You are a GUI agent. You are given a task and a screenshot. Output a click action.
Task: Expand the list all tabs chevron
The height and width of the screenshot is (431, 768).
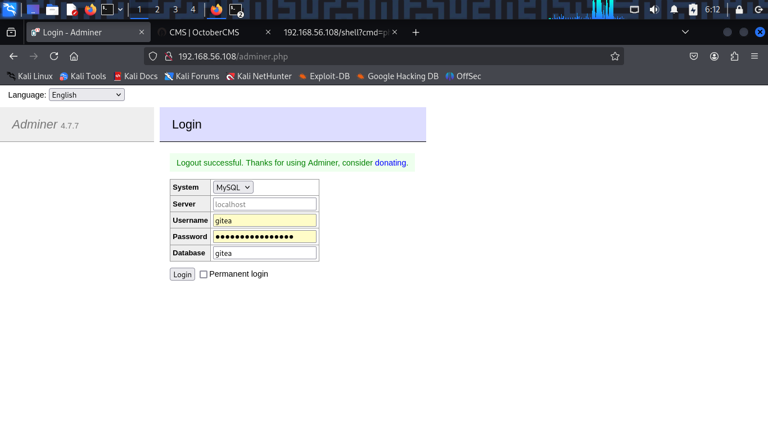tap(685, 33)
